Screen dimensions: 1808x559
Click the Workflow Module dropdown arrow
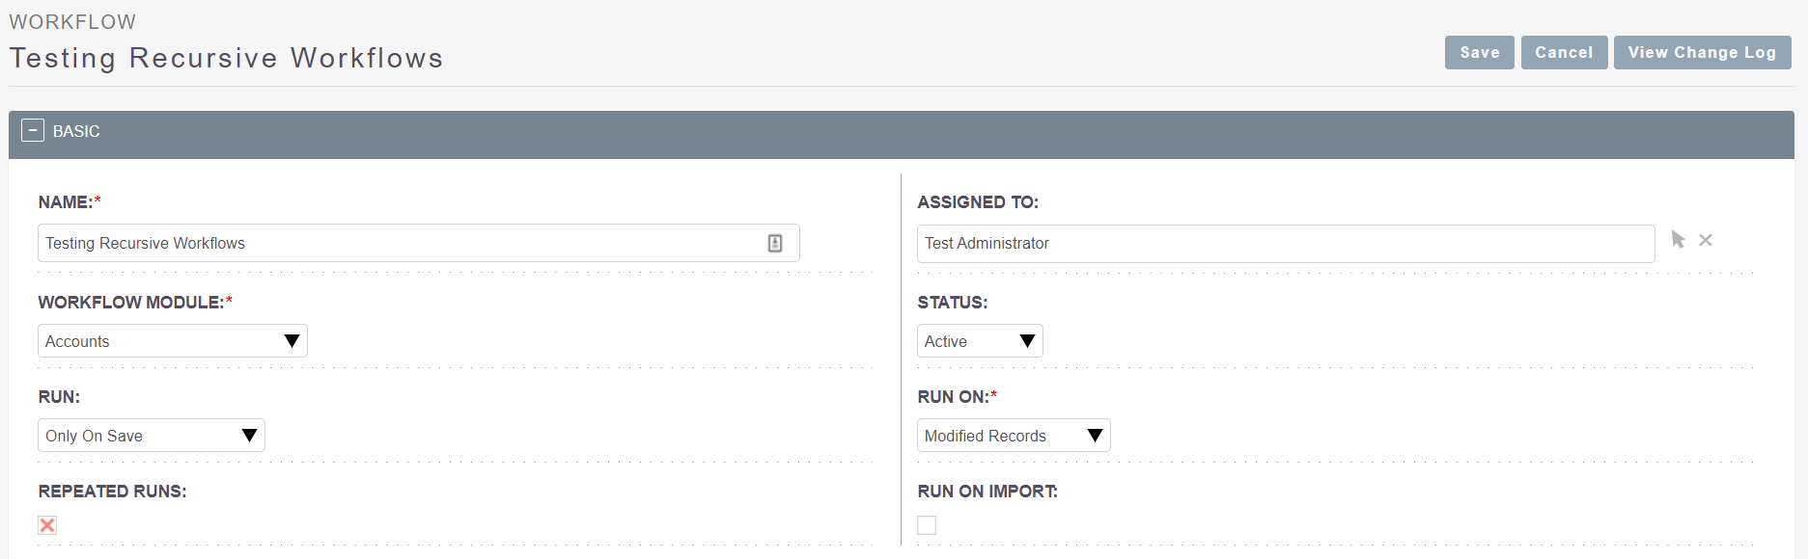(292, 341)
